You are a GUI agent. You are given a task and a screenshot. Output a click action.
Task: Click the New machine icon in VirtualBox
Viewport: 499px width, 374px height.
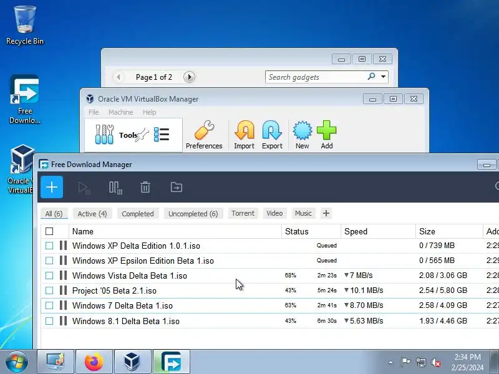302,135
